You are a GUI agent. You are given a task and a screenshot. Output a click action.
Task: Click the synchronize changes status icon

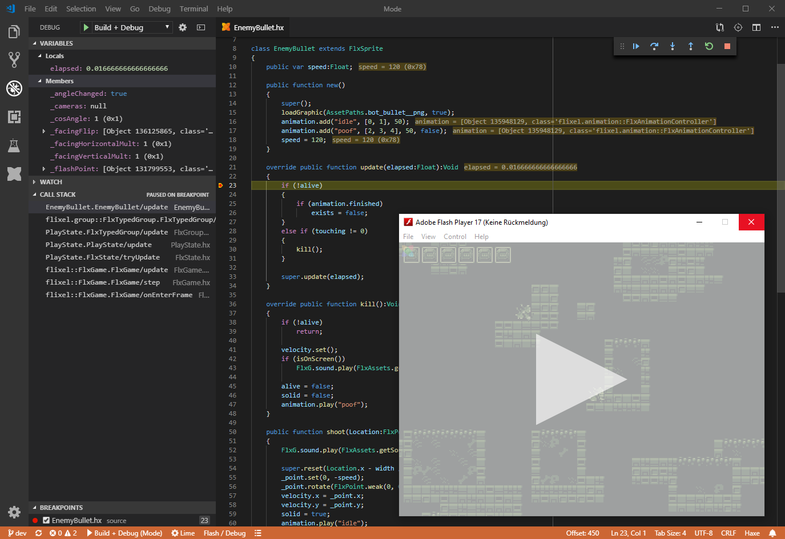(x=38, y=533)
